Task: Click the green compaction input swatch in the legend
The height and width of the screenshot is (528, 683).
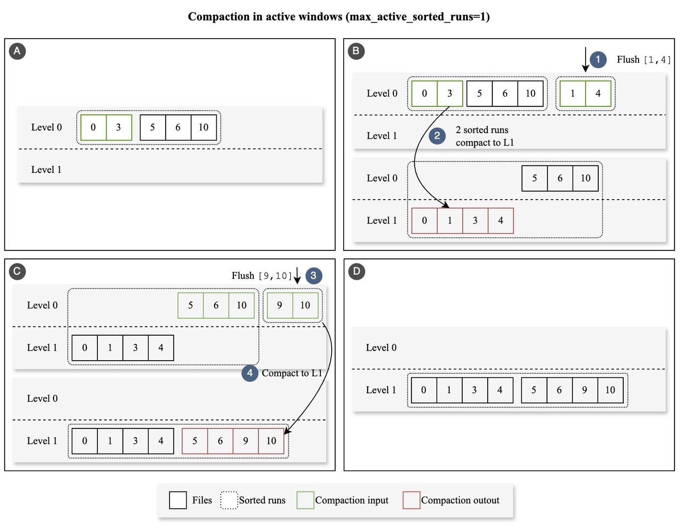Action: 305,500
